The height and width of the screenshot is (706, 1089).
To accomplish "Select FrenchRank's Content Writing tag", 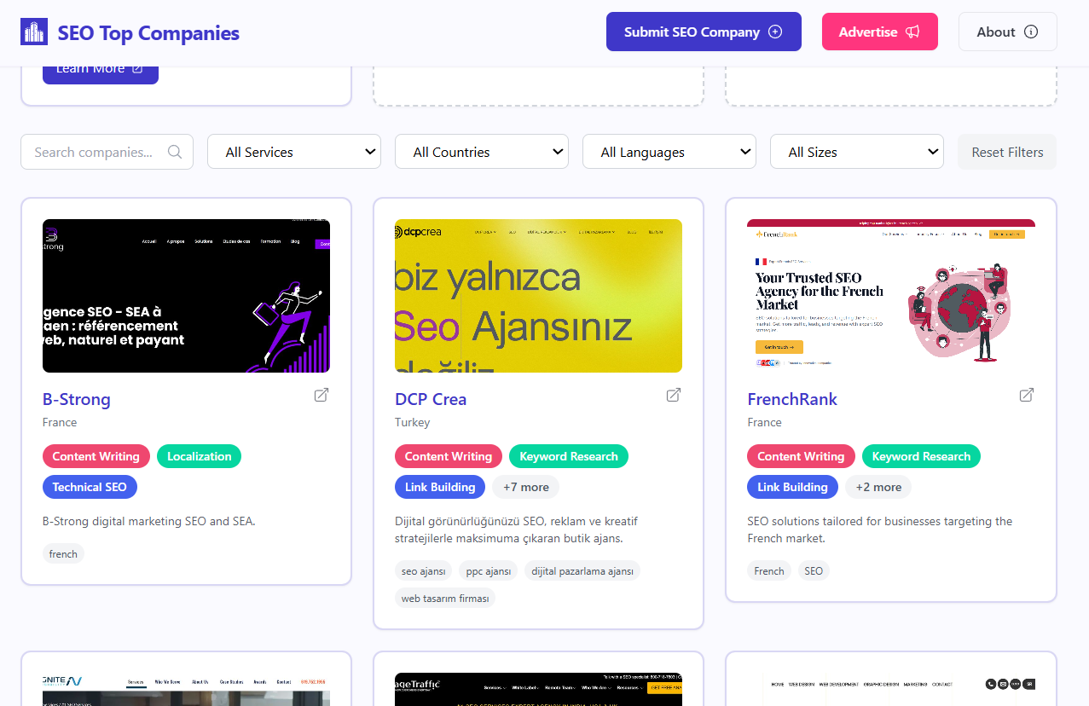I will point(801,456).
